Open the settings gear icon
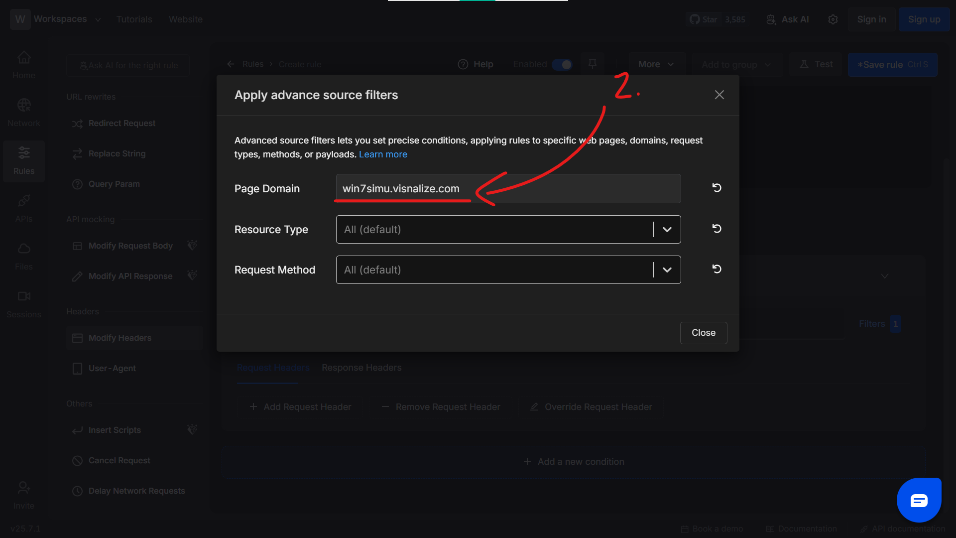This screenshot has width=956, height=538. [833, 19]
